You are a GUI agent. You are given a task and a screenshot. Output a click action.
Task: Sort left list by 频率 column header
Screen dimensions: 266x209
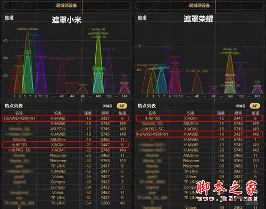pyautogui.click(x=105, y=113)
